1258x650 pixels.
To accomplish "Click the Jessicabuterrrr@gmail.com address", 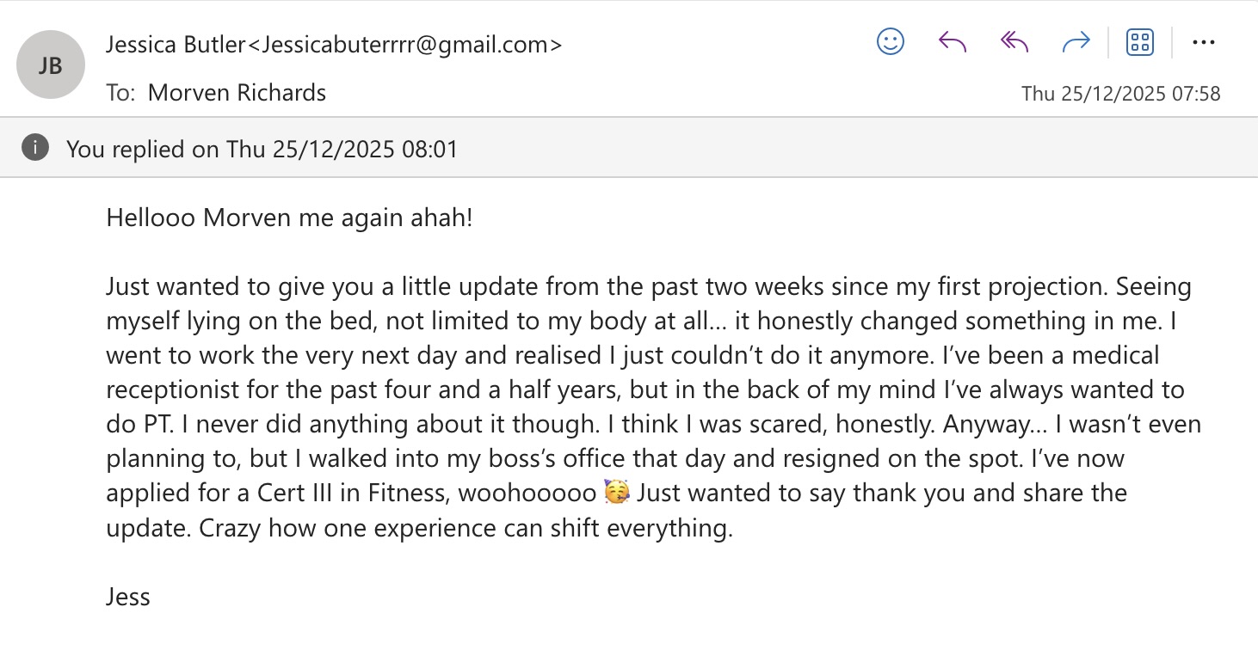I will 404,44.
